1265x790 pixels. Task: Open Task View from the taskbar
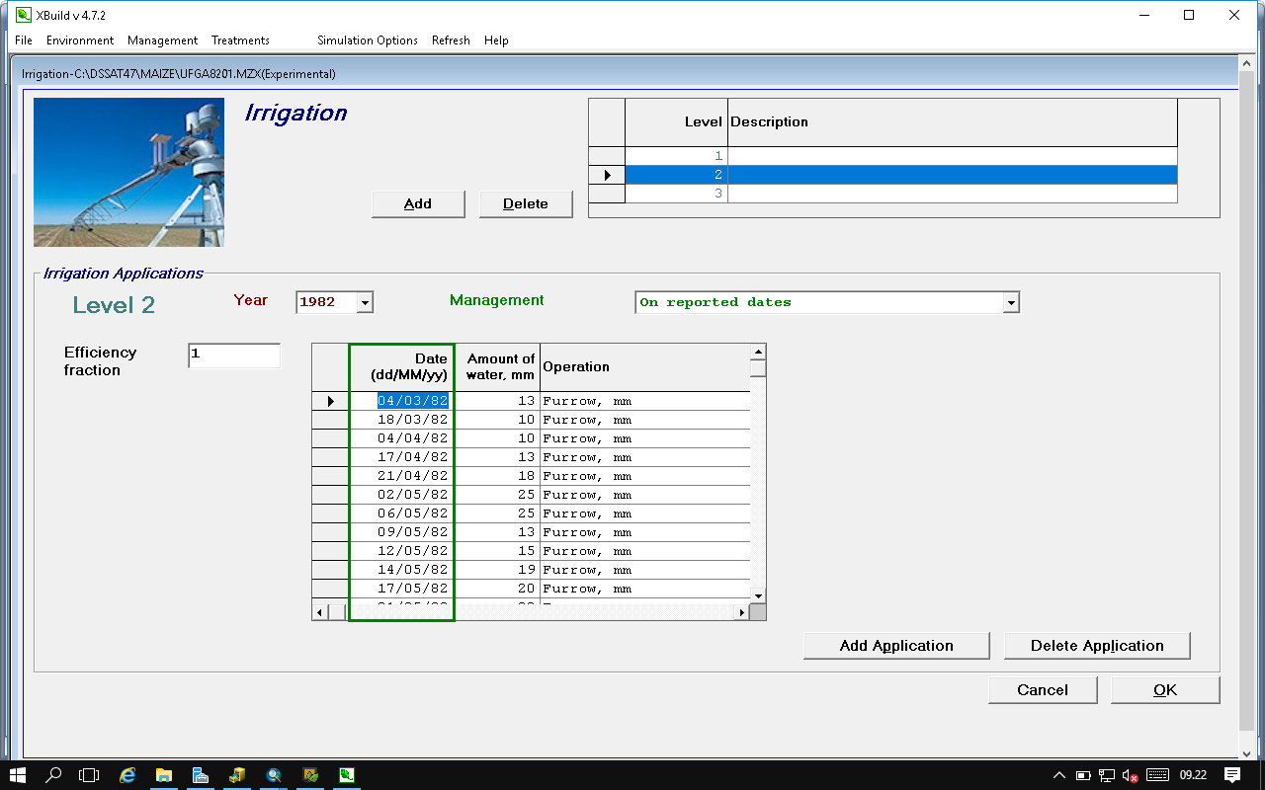point(90,775)
